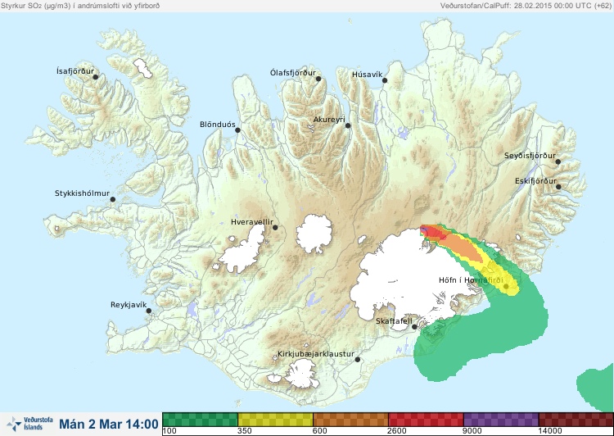Click the Ísafjörður label text
The width and height of the screenshot is (614, 436).
point(75,71)
